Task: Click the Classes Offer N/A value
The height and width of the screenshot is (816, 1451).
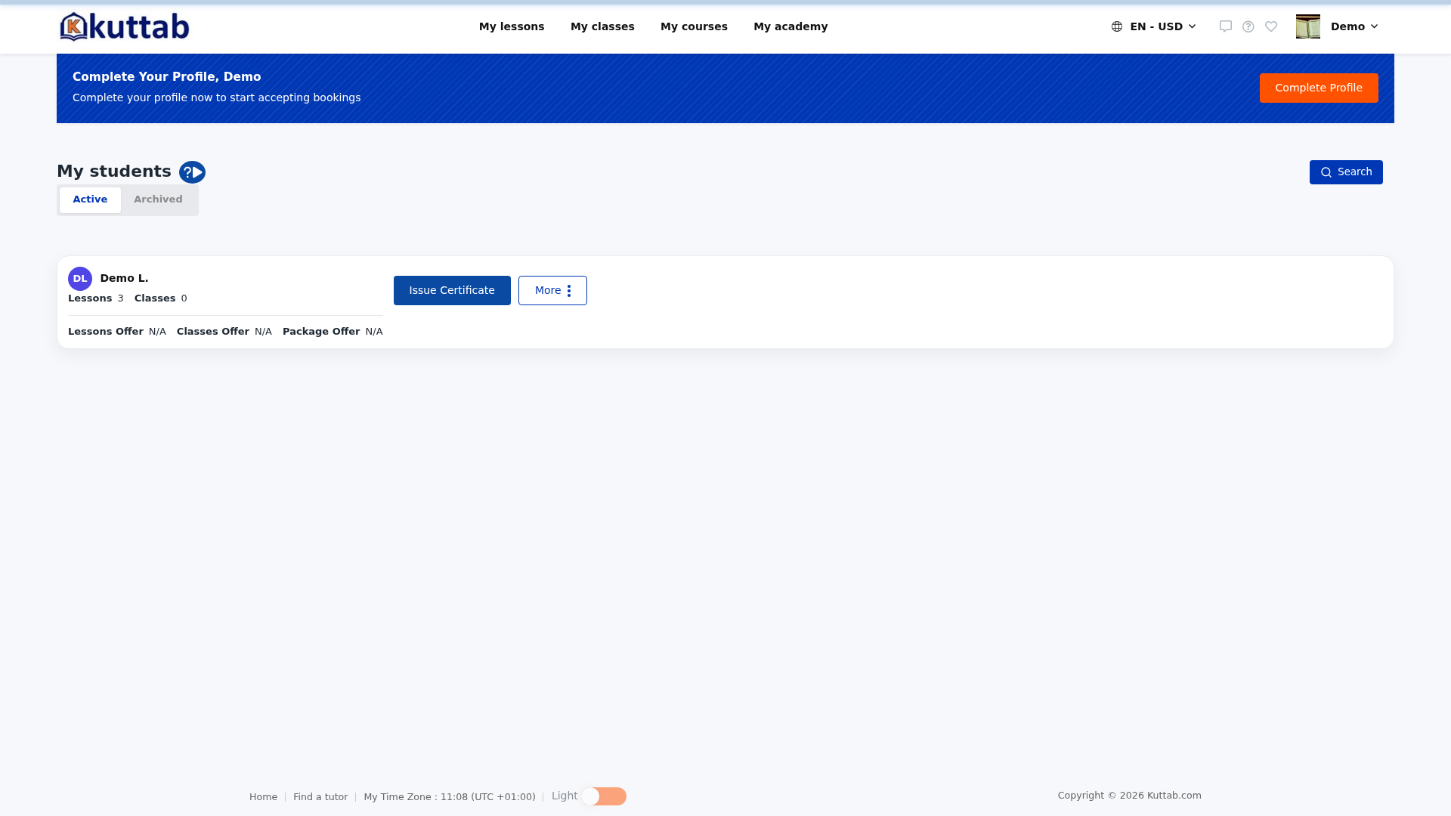Action: 263,332
